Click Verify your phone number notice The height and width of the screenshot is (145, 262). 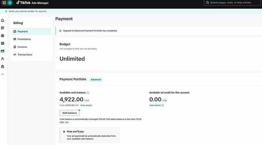pos(28,11)
